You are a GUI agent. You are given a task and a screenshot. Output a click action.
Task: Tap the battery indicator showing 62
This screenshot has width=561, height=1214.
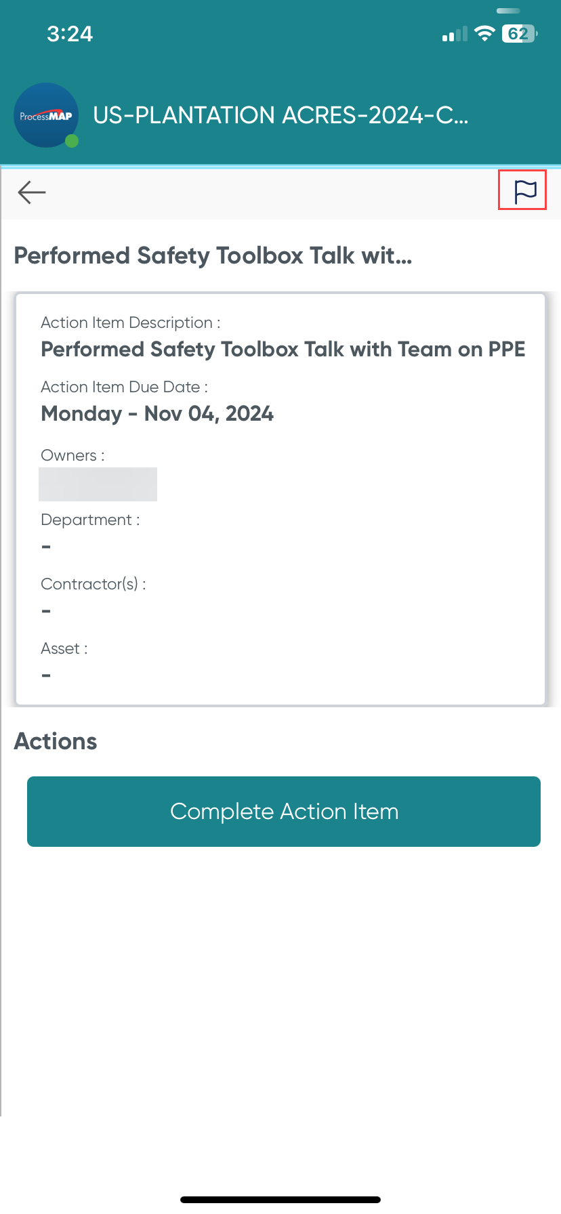pos(518,33)
